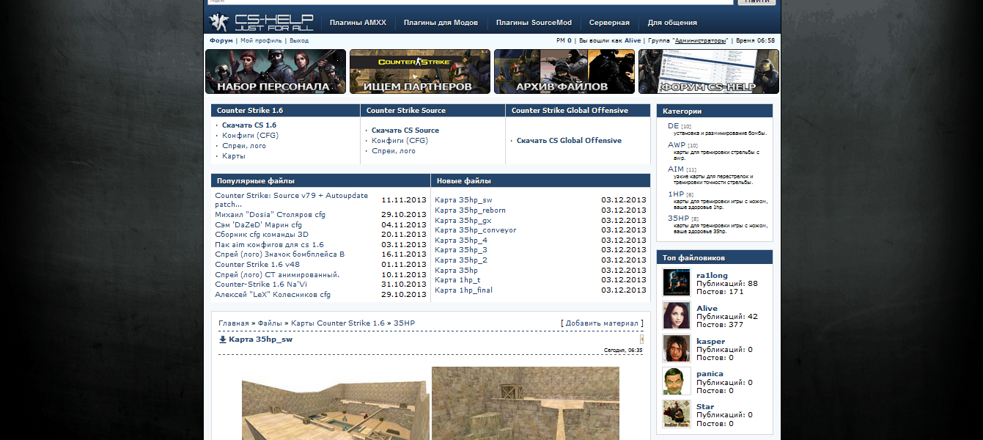
Task: Open the Скачать CS Global Offensive link
Action: (x=569, y=141)
